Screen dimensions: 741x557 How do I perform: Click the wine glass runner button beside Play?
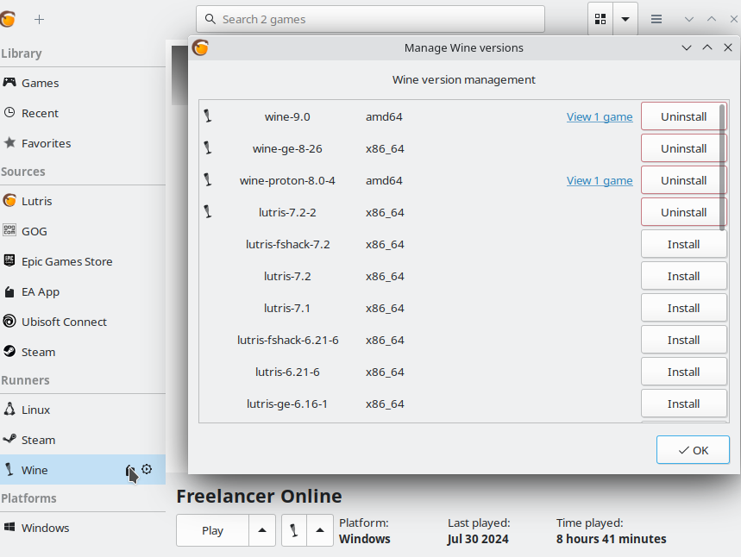point(294,530)
